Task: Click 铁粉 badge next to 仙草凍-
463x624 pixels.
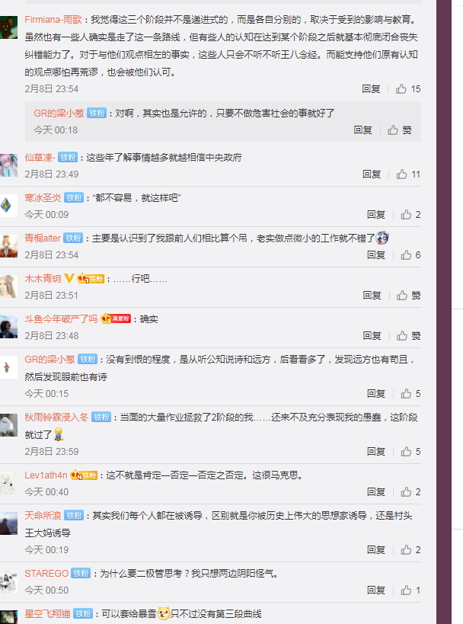Action: click(x=68, y=158)
